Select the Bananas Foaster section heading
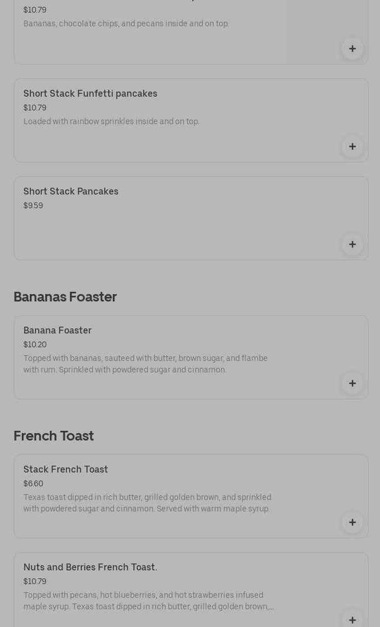Screen dimensions: 380x627 click(65, 297)
